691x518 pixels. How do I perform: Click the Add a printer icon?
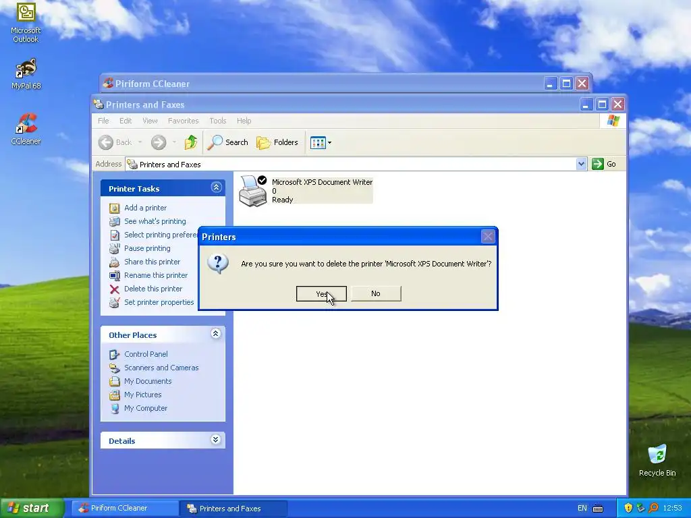115,208
